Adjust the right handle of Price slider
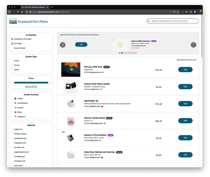210x177 pixels. [50, 83]
